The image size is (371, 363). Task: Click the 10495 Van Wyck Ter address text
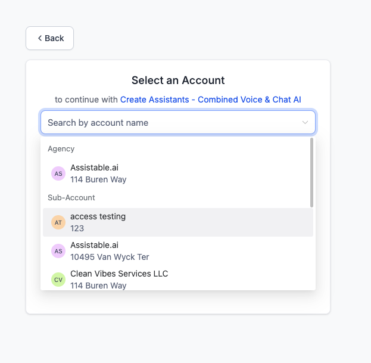[x=110, y=257]
